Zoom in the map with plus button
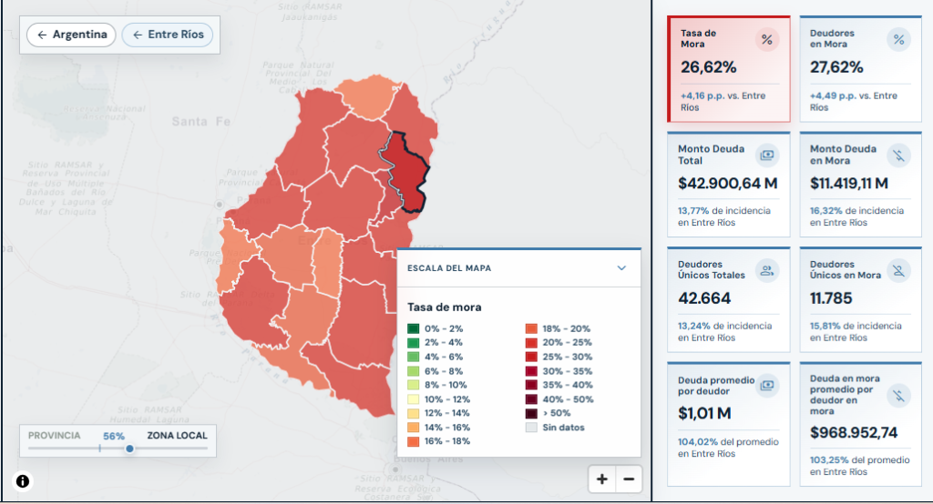This screenshot has width=933, height=504. tap(601, 479)
